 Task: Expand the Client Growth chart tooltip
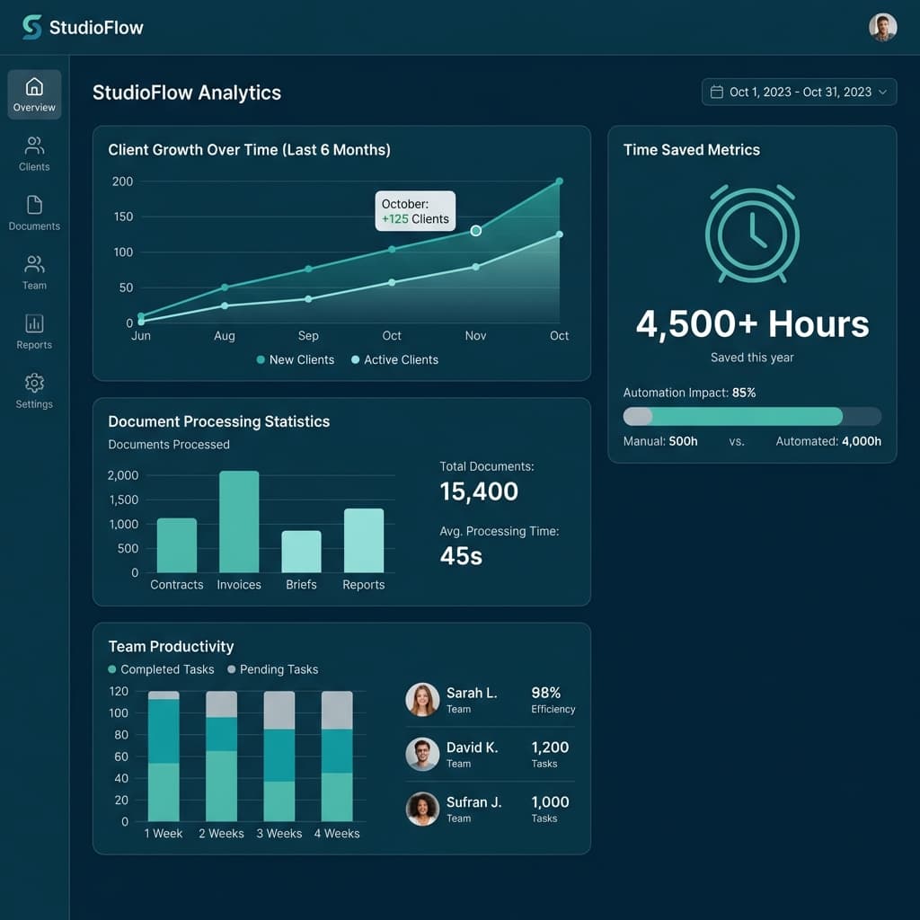414,210
